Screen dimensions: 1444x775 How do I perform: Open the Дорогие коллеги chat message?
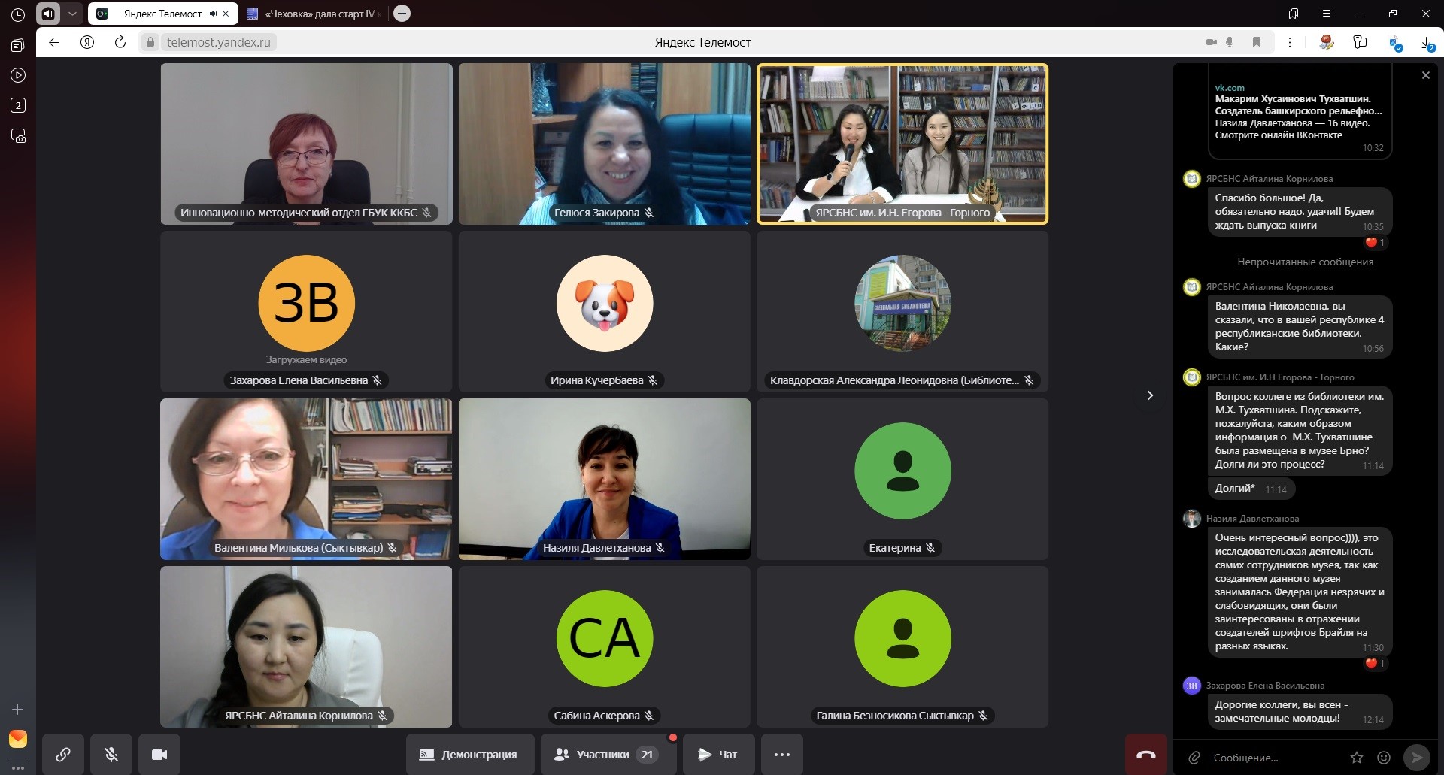point(1300,711)
